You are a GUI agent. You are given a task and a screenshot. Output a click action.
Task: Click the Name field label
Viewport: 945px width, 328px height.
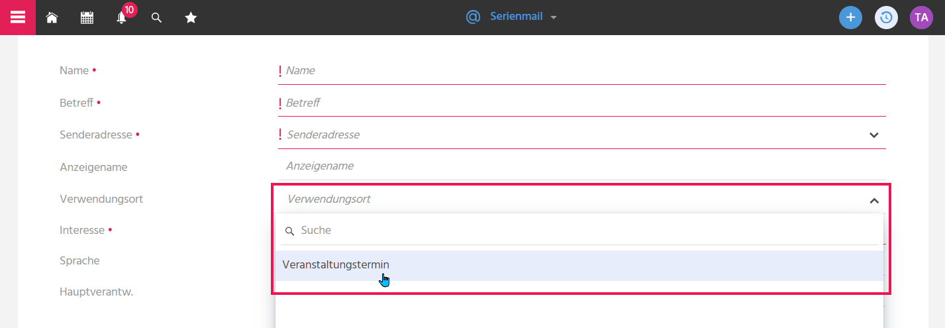[x=74, y=70]
